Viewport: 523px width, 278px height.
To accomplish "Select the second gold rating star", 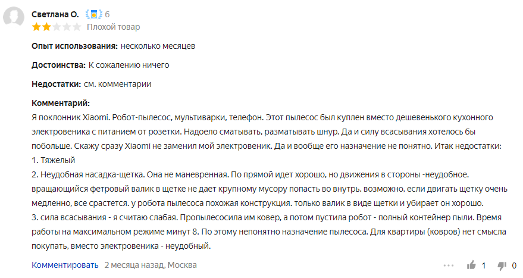I will point(46,27).
